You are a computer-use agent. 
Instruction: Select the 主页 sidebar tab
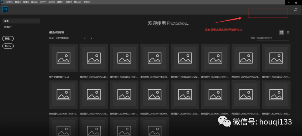pos(21,21)
